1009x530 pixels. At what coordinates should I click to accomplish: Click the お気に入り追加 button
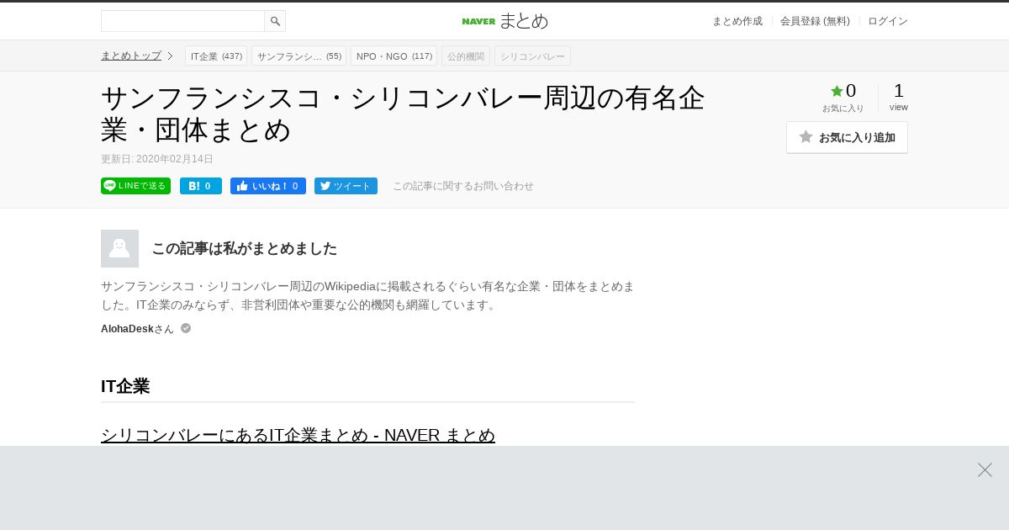(x=847, y=137)
